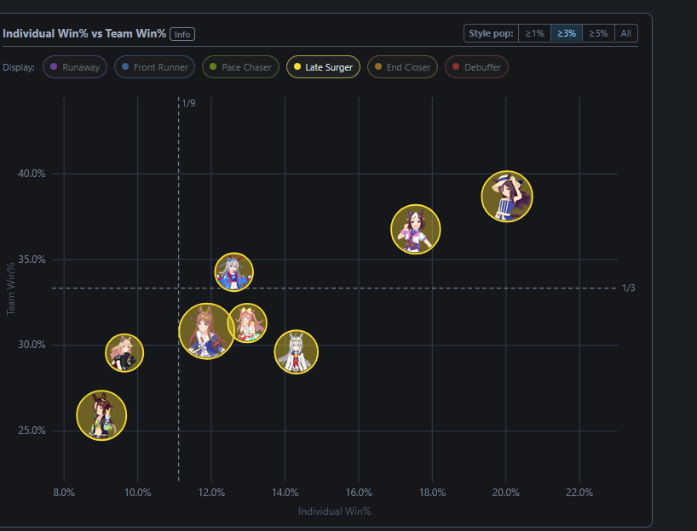
Task: Set style pop filter to ≥1%
Action: pos(535,33)
